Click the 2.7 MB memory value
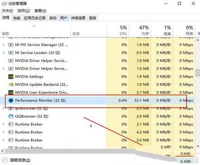 [x=143, y=93]
